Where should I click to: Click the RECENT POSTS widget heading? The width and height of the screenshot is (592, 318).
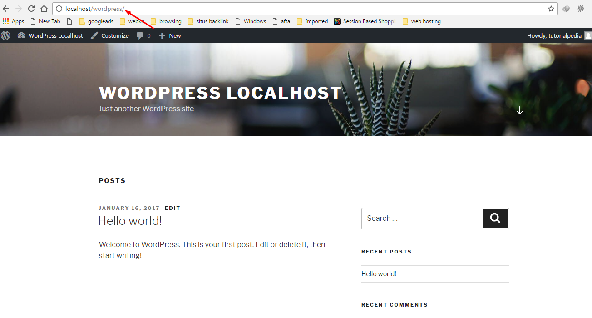pos(386,252)
